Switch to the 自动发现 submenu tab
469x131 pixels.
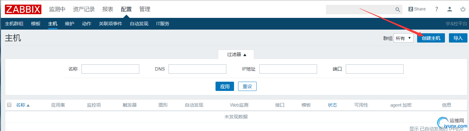pos(139,24)
